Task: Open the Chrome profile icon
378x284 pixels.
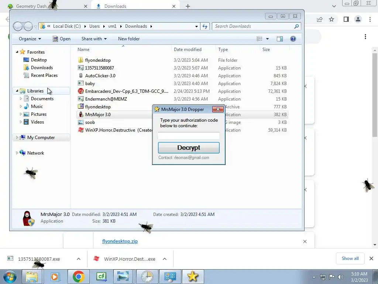Action: pos(358,19)
